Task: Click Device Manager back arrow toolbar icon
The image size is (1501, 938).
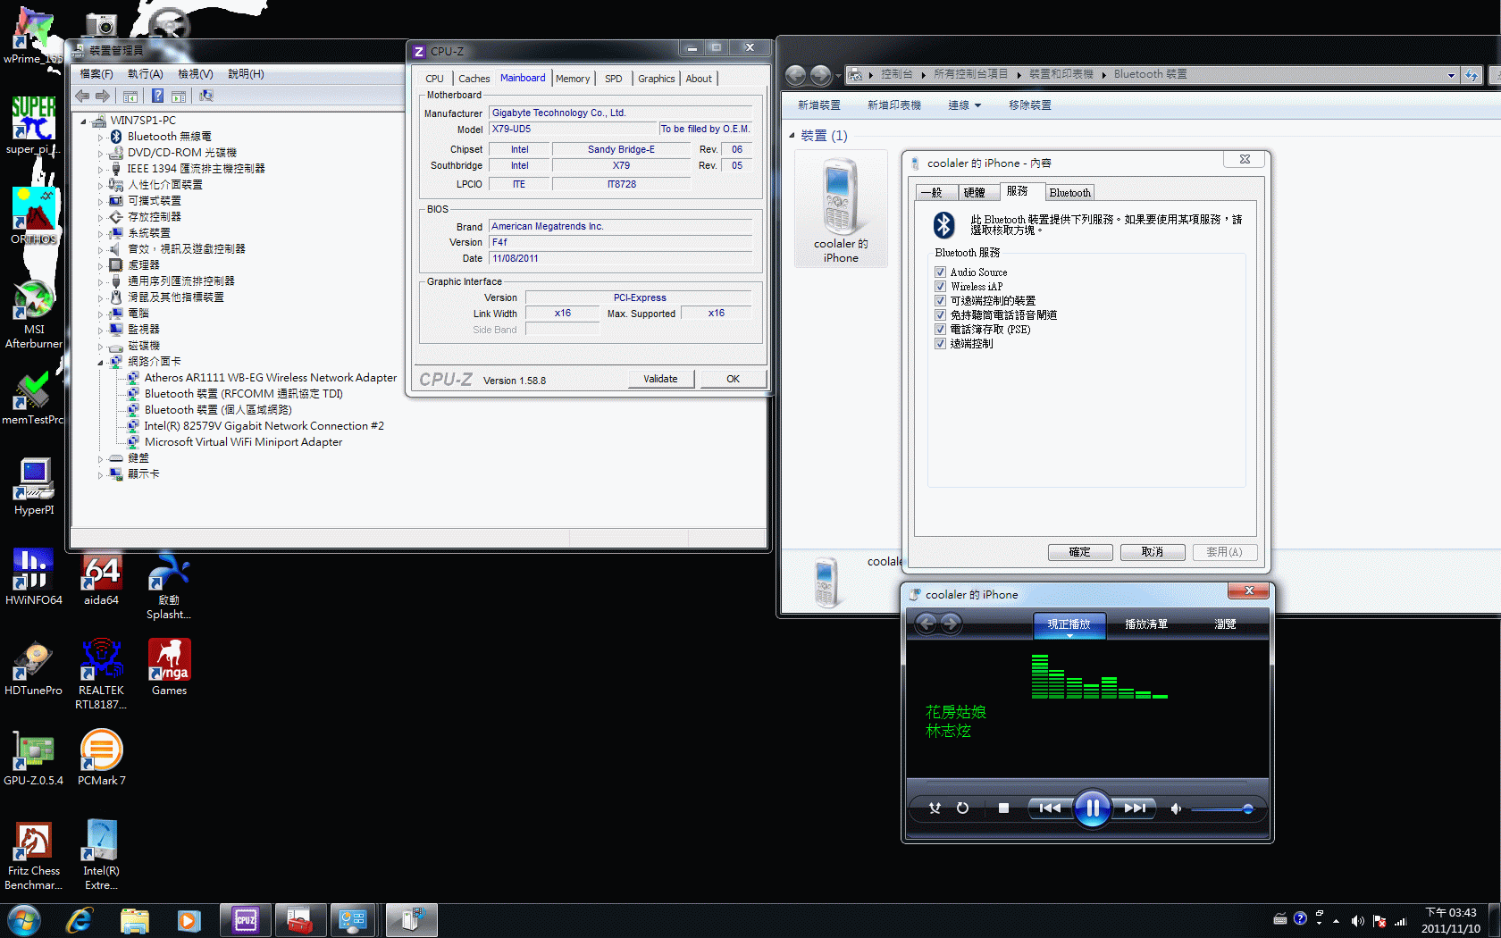Action: tap(82, 96)
